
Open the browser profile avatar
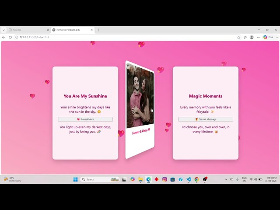(252, 37)
